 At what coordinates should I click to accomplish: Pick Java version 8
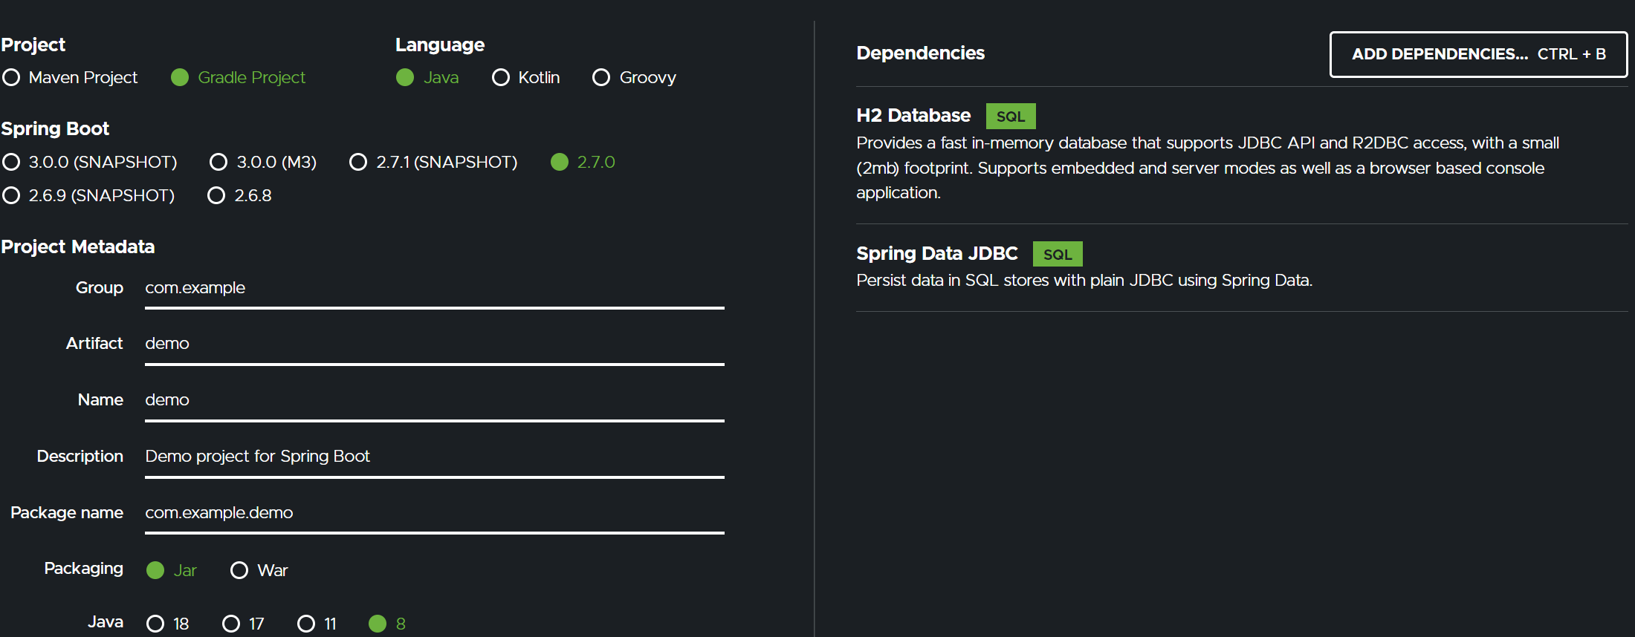(387, 624)
